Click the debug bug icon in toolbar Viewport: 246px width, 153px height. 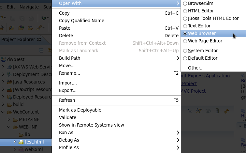click(x=43, y=18)
